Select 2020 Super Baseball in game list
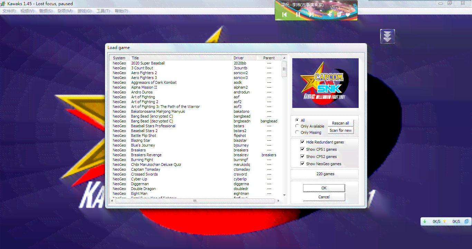Screen dimensions: 472x249 [x=196, y=63]
